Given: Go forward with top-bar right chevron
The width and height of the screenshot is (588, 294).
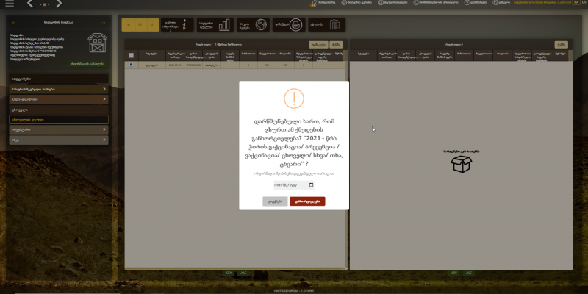Looking at the screenshot, I should pyautogui.click(x=59, y=4).
